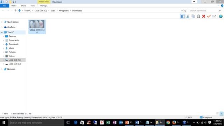Click the Refresh icon beside address bar
The width and height of the screenshot is (224, 126).
click(185, 11)
